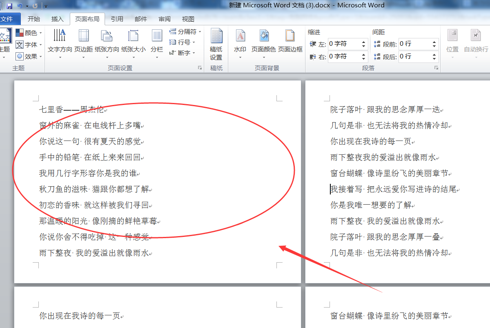Switch to the 插入 tab

pyautogui.click(x=58, y=19)
